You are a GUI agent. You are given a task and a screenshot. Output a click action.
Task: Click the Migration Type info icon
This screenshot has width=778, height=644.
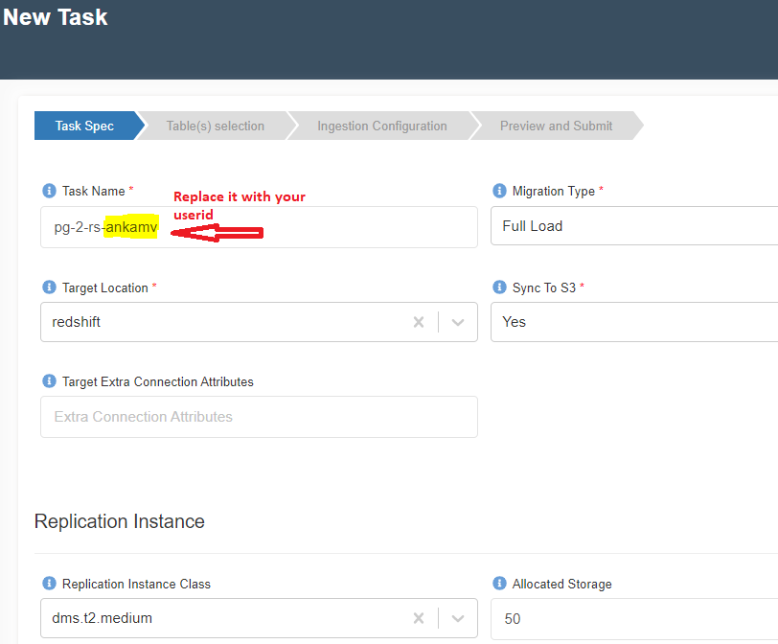[499, 191]
